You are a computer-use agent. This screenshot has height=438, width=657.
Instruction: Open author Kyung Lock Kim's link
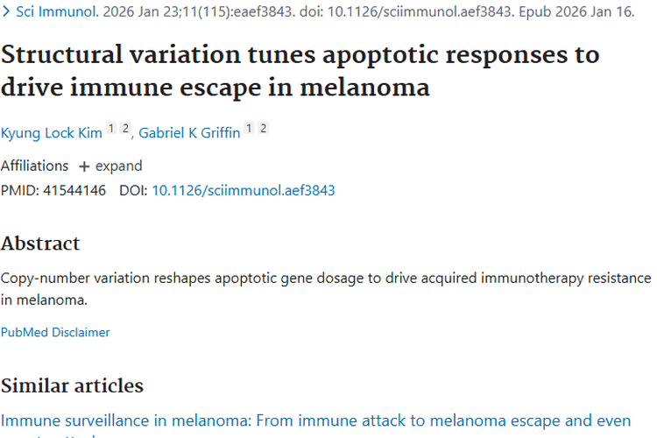[x=51, y=132]
